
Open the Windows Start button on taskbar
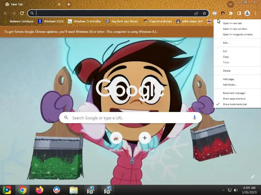pos(7,190)
